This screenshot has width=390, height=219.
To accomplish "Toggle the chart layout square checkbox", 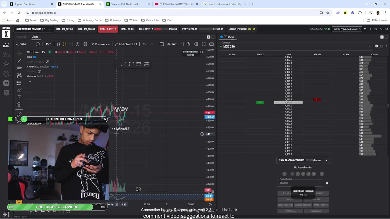I will click(x=162, y=44).
